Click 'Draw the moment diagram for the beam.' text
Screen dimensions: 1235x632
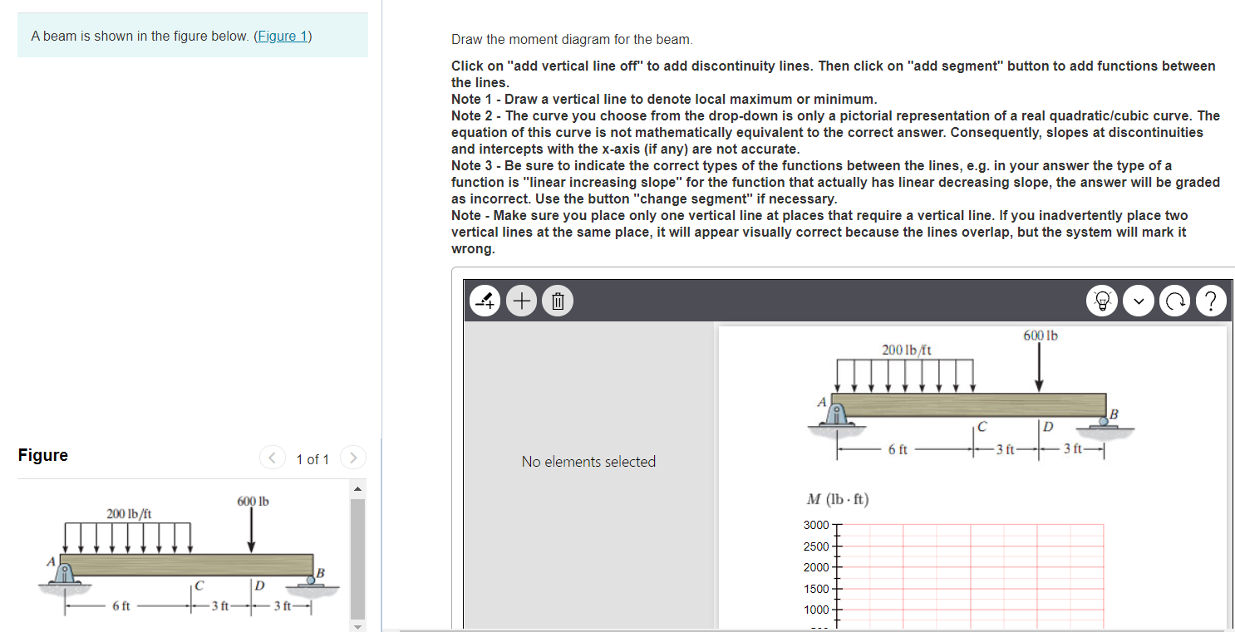click(x=572, y=40)
